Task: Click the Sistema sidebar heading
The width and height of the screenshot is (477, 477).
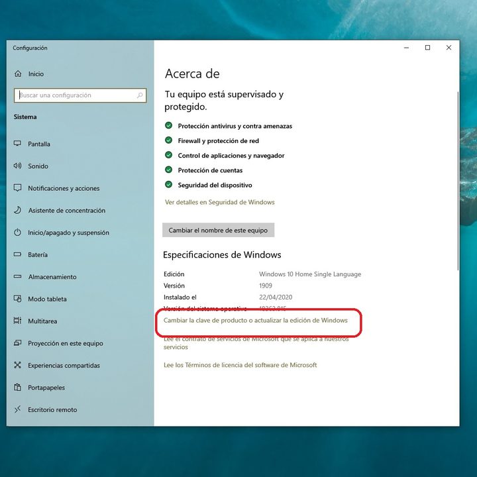Action: point(25,117)
